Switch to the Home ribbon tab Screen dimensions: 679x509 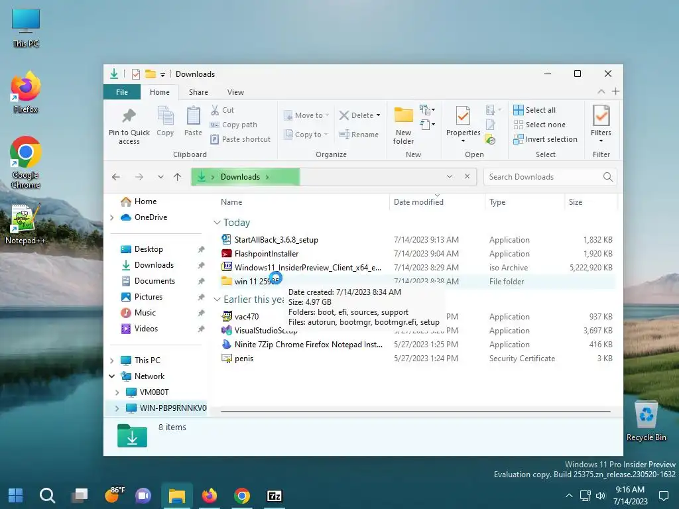[x=160, y=92]
